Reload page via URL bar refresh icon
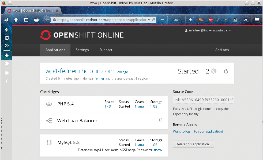The height and width of the screenshot is (160, 263). (x=153, y=20)
